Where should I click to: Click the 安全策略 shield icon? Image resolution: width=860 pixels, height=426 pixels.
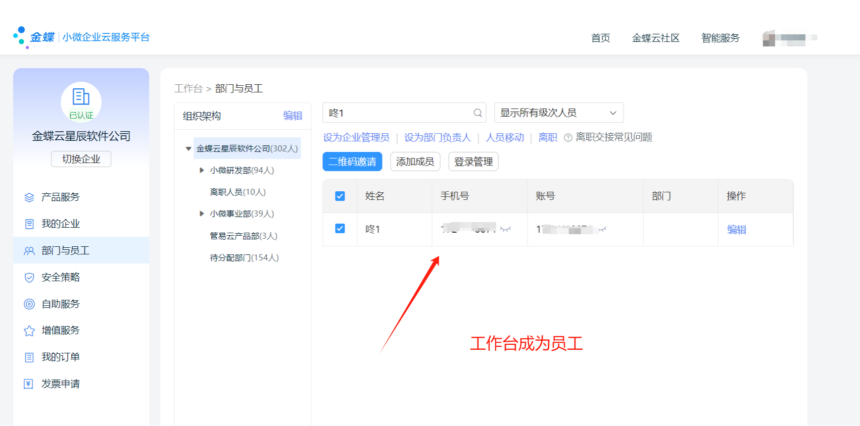coord(29,278)
